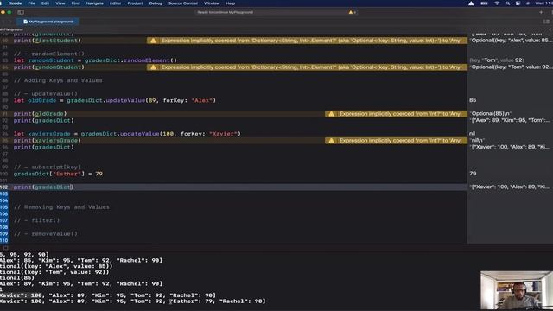Screen dimensions: 553x311
Task: Click '// Removing Keys and Values' comment
Action: (x=61, y=207)
